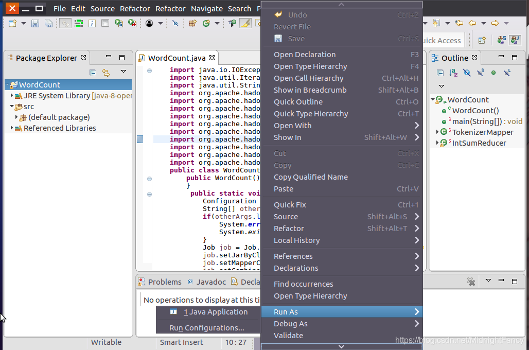Expand IntSumReducer in Outline
The width and height of the screenshot is (529, 350).
point(437,143)
